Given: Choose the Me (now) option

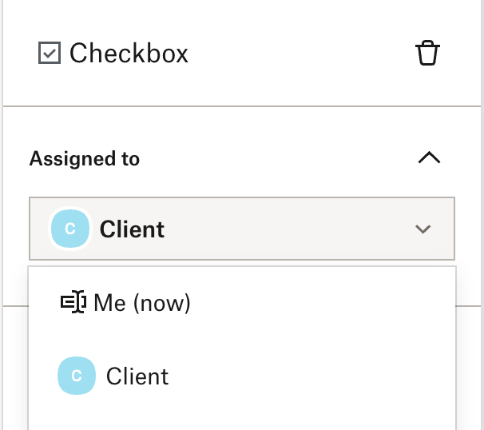Looking at the screenshot, I should [242, 302].
